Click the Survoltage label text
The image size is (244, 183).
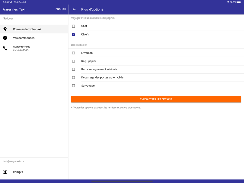click(88, 86)
